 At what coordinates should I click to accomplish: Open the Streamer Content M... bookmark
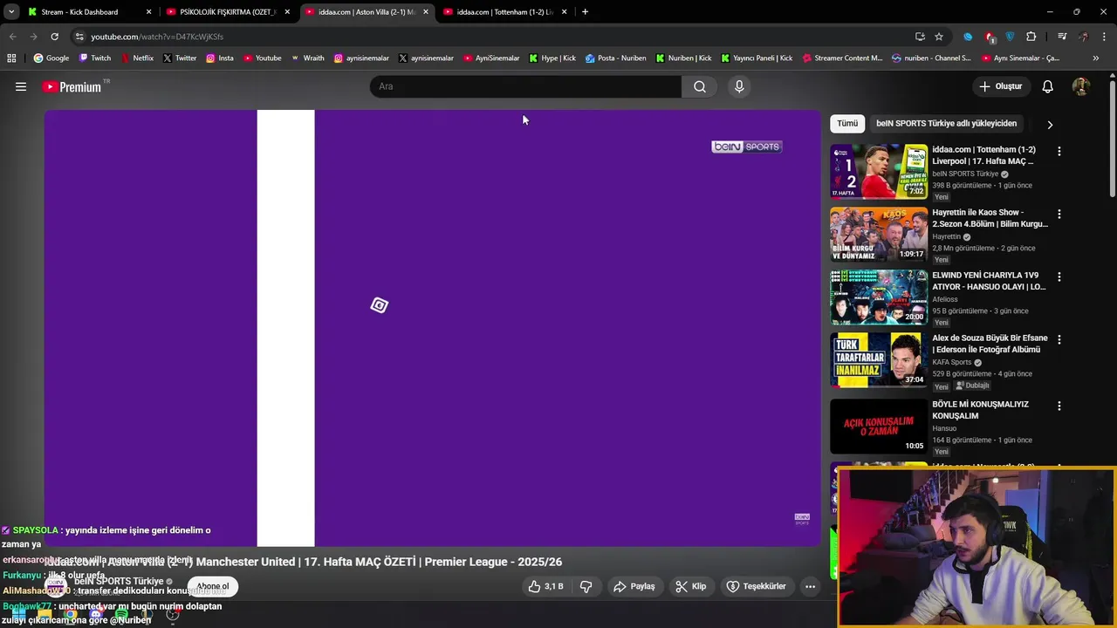841,58
